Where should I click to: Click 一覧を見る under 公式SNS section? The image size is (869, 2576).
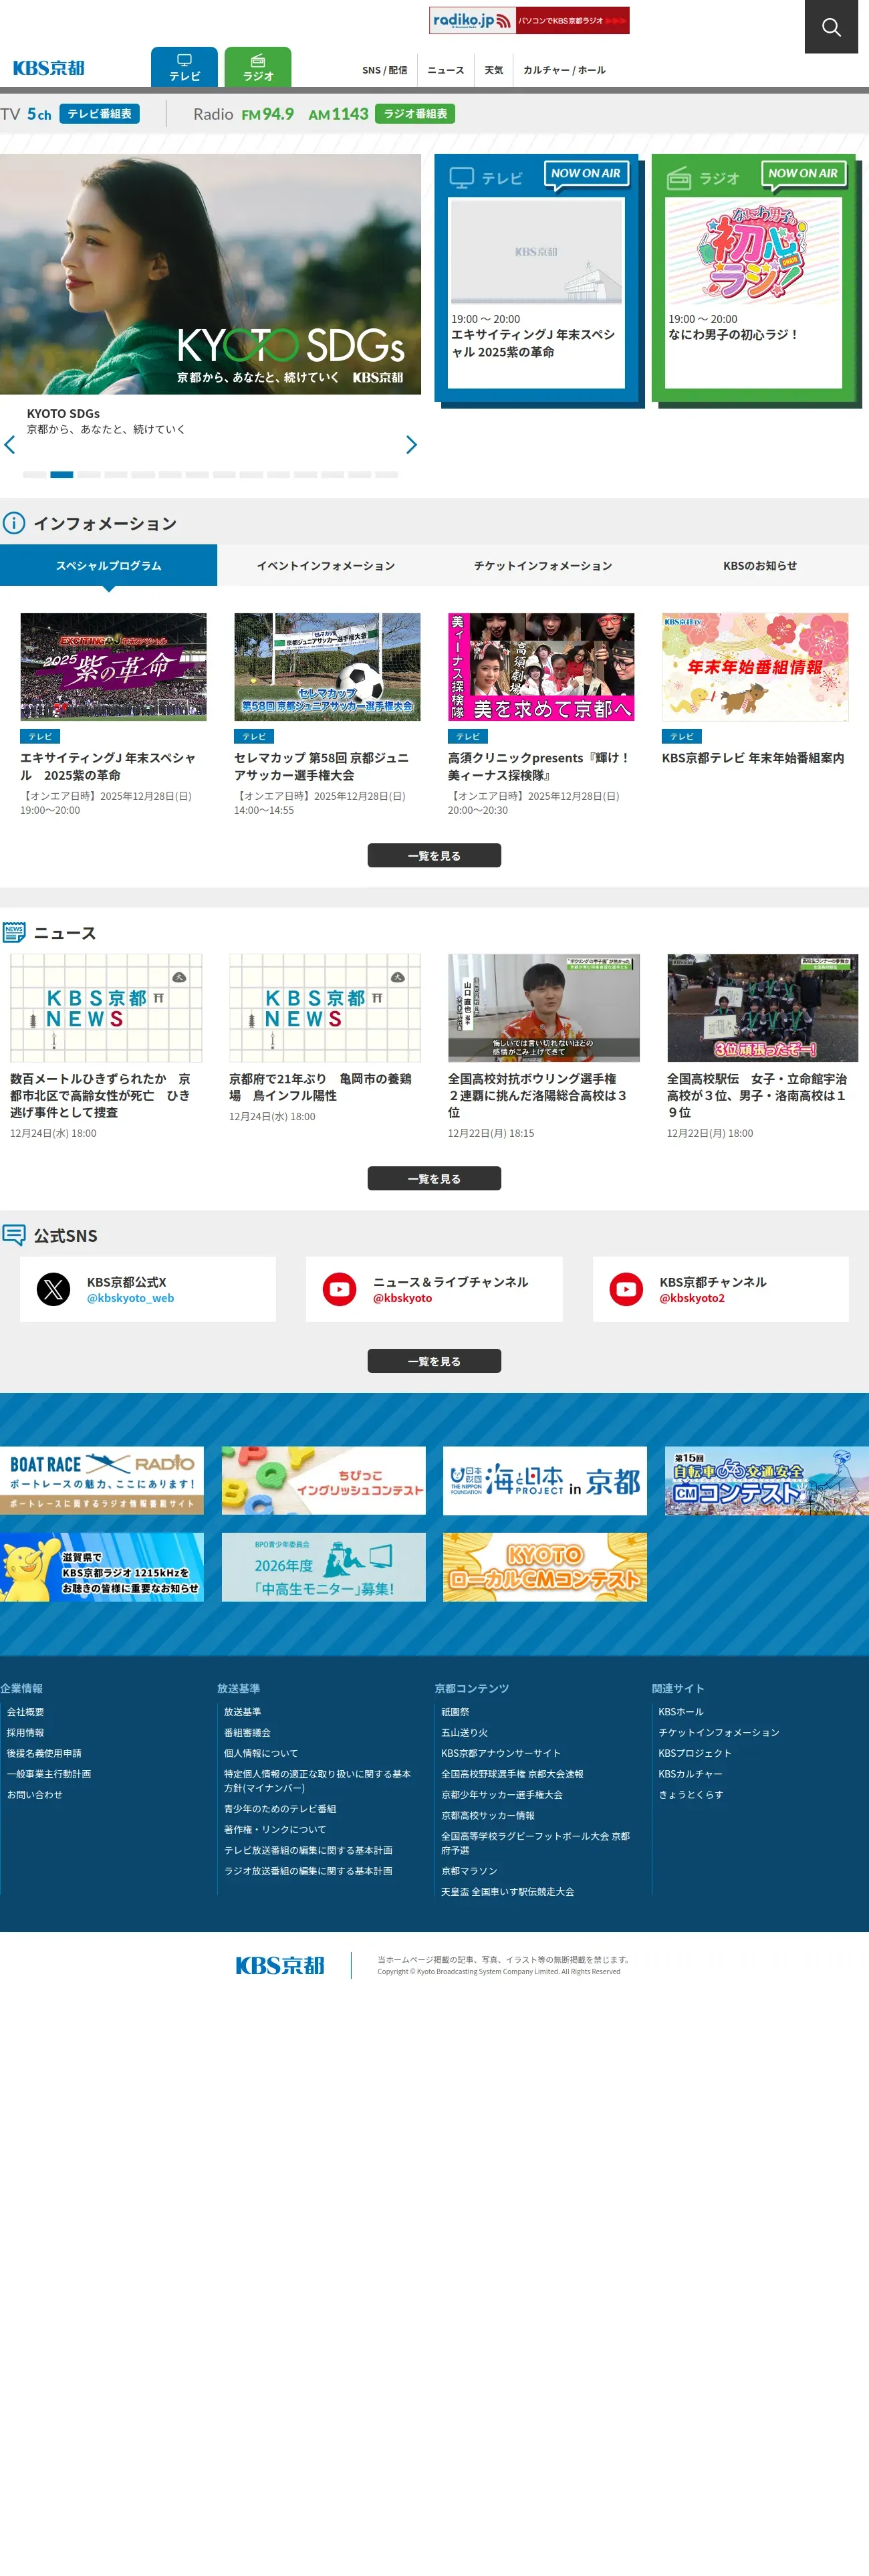(434, 1361)
